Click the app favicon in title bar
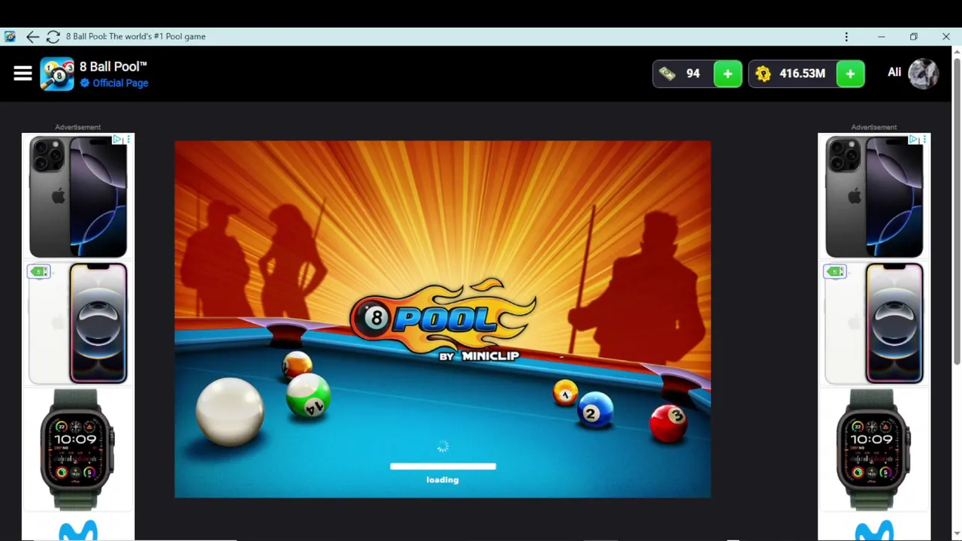The height and width of the screenshot is (541, 962). (10, 36)
